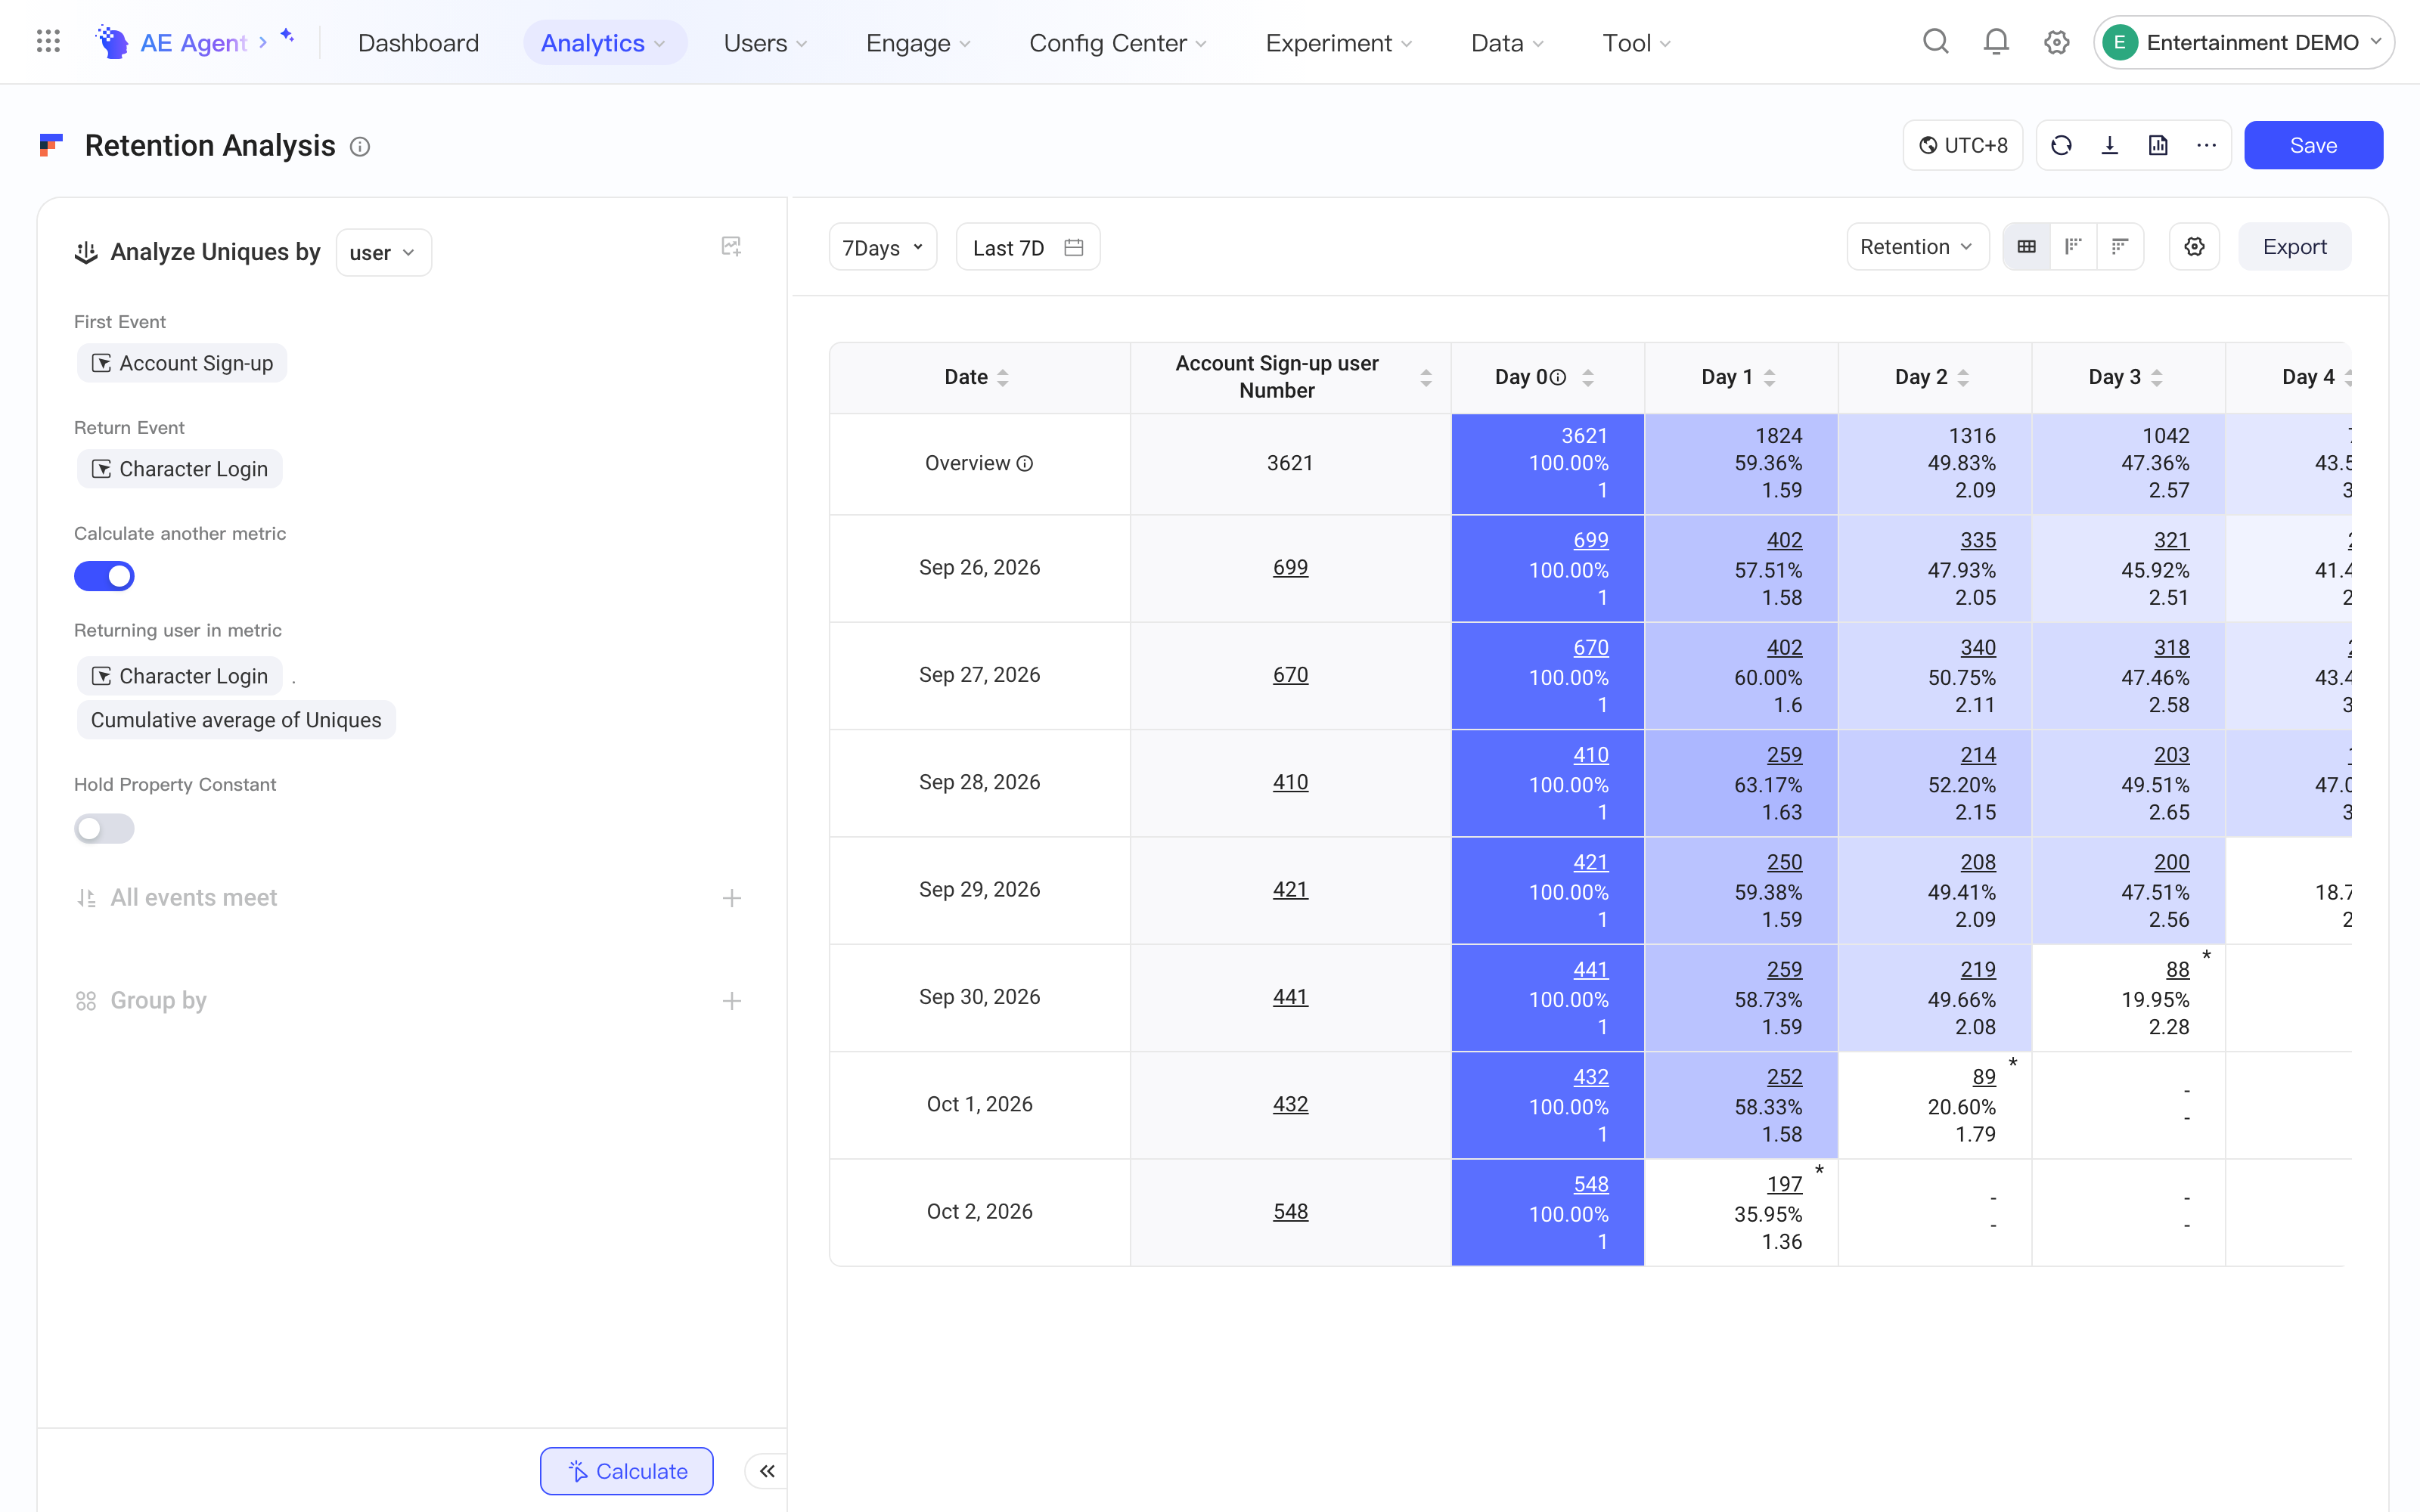Open the Dashboard tab
Screen dimensions: 2420x1512
pyautogui.click(x=418, y=43)
